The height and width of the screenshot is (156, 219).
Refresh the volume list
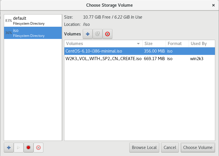point(98,34)
